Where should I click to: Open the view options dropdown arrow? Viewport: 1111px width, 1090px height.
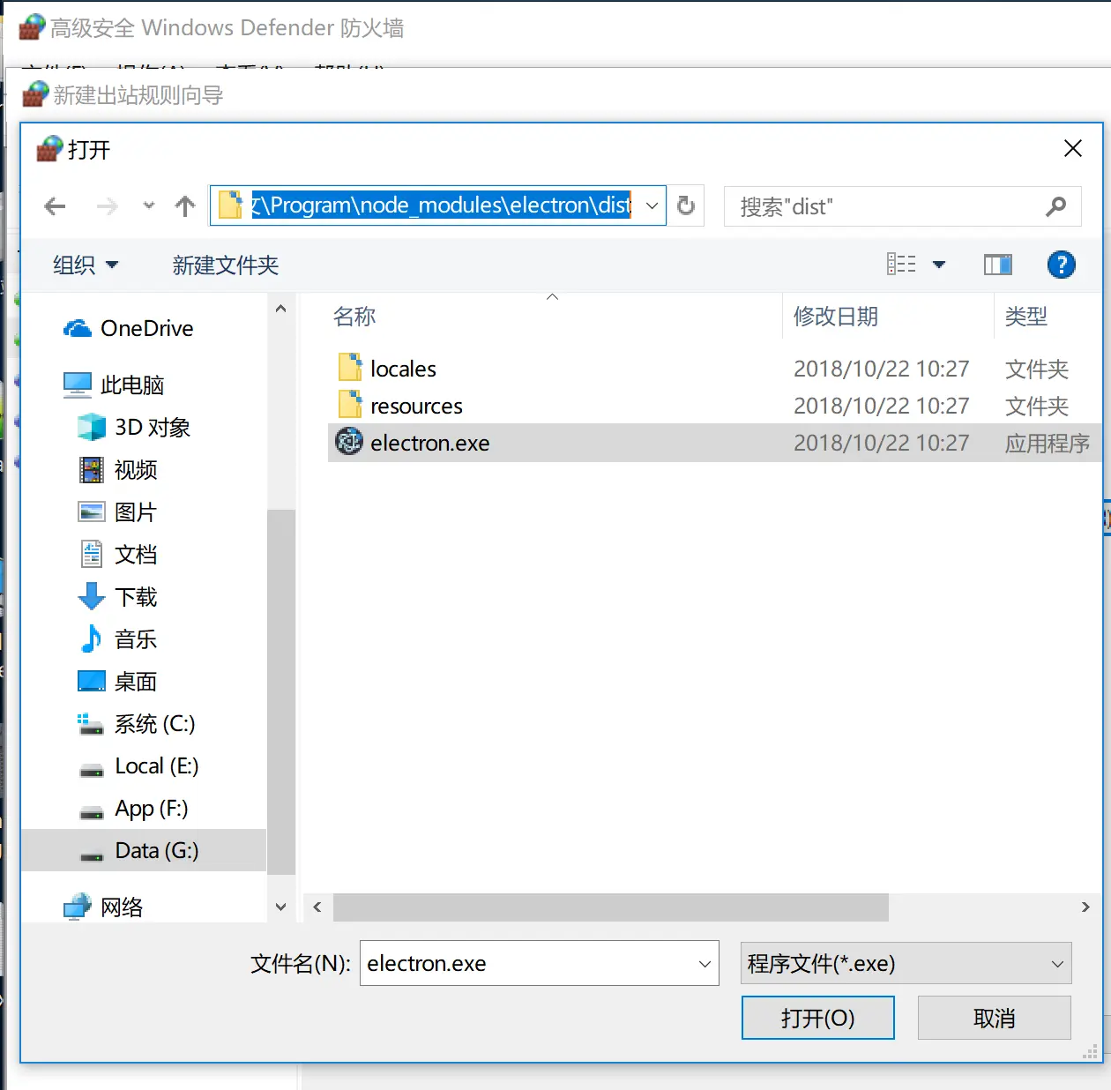click(x=939, y=265)
